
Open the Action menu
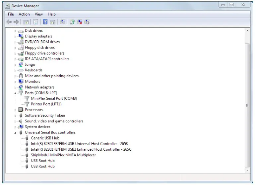point(24,14)
